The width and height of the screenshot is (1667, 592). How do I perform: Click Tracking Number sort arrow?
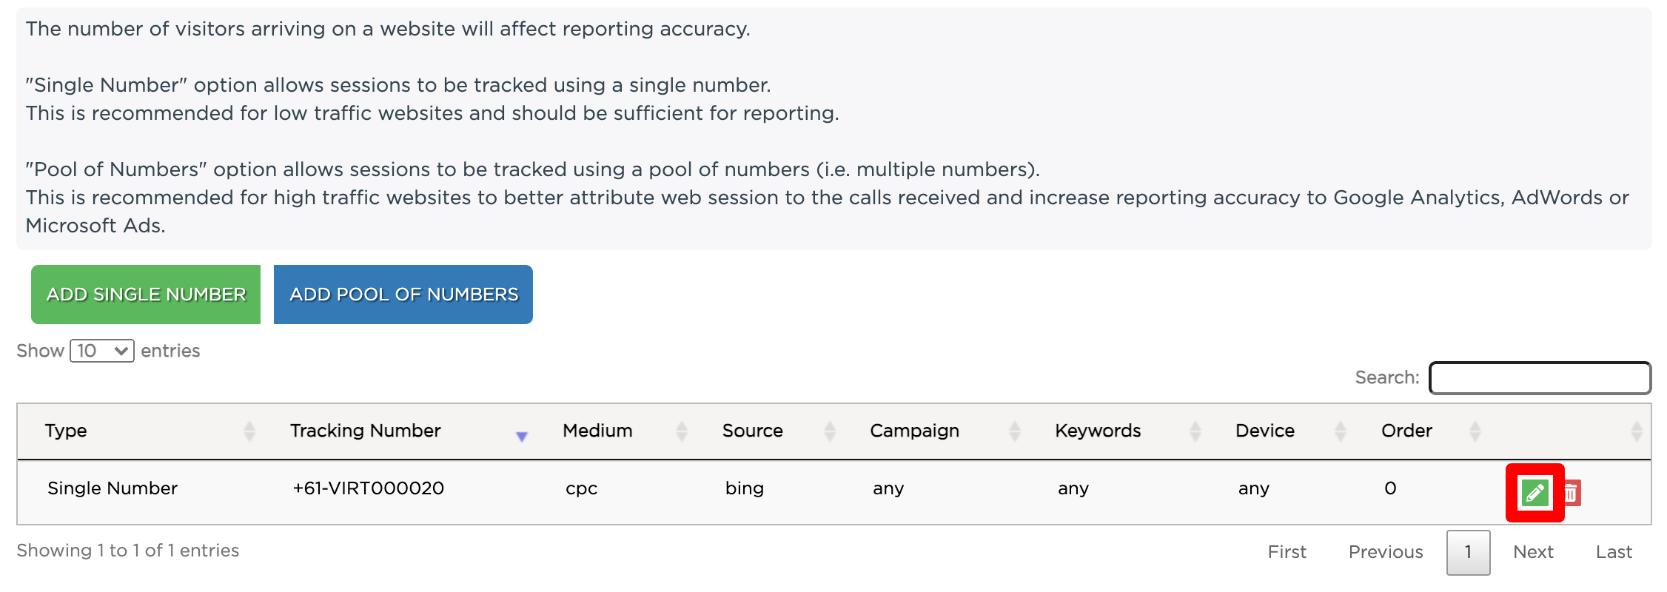[x=521, y=436]
